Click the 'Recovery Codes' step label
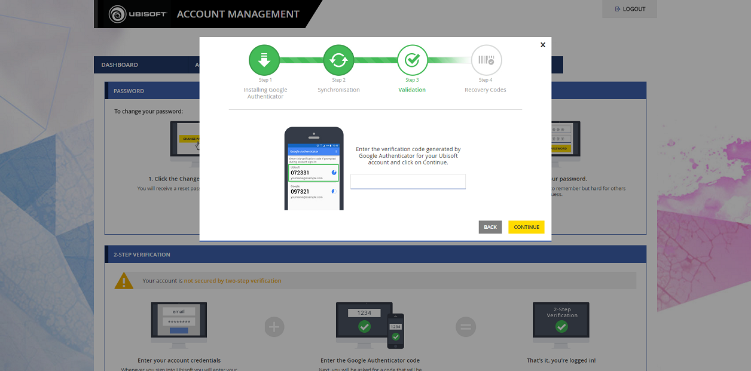 [x=486, y=90]
